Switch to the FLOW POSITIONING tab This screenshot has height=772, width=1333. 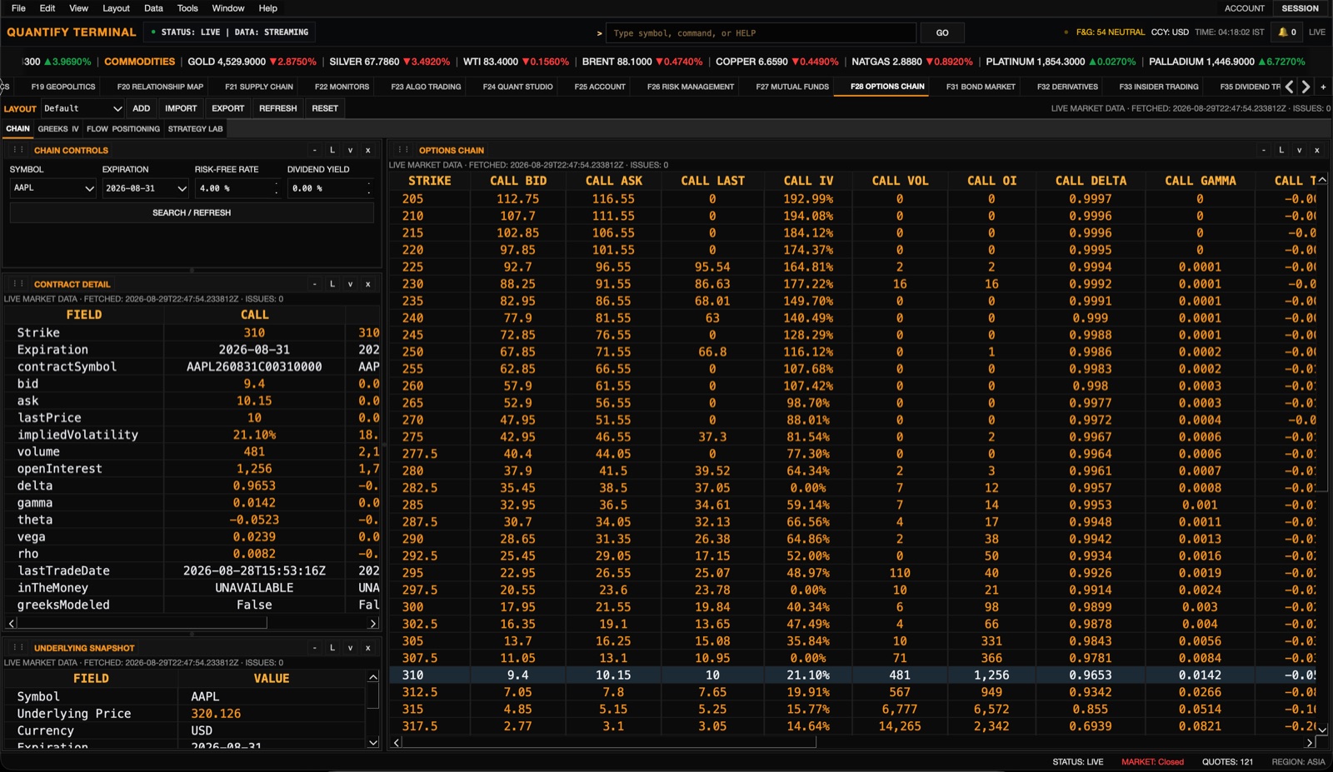[x=123, y=129]
